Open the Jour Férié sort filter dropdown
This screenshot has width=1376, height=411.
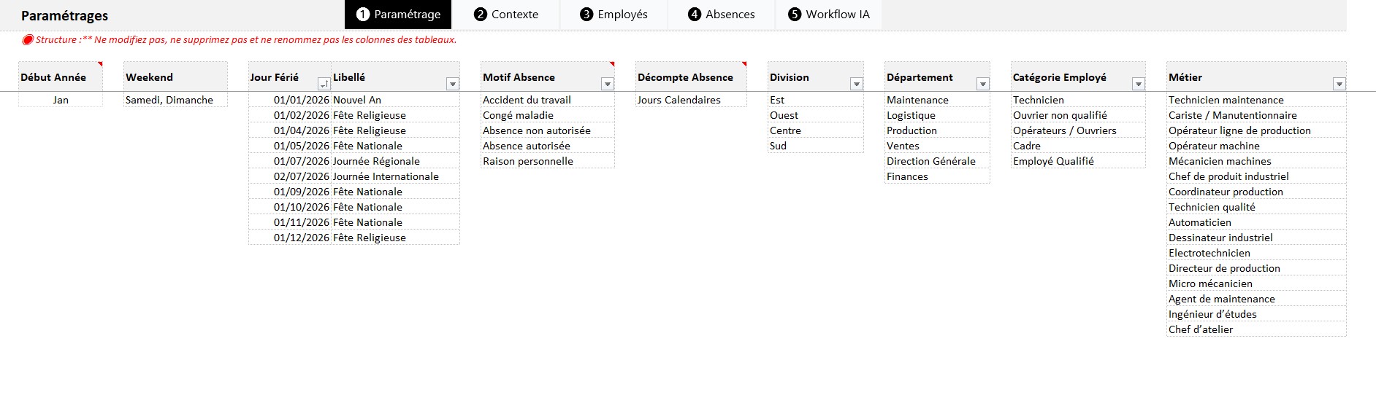(x=324, y=84)
